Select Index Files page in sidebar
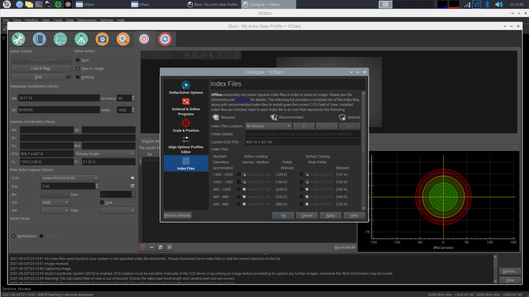529x297 pixels. point(186,163)
